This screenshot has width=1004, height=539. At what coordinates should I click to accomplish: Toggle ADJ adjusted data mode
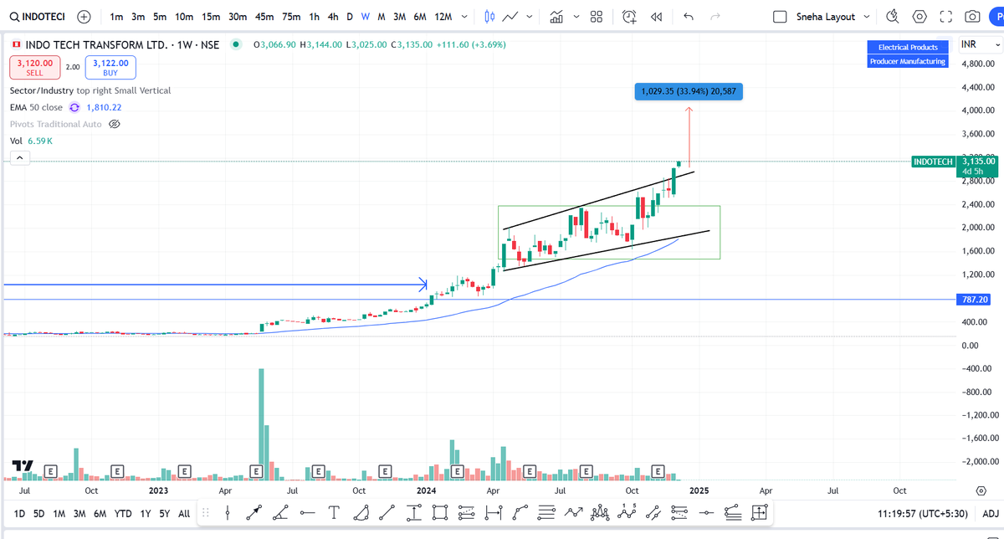(x=990, y=513)
